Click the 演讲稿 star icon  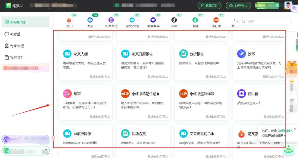pyautogui.click(x=241, y=94)
